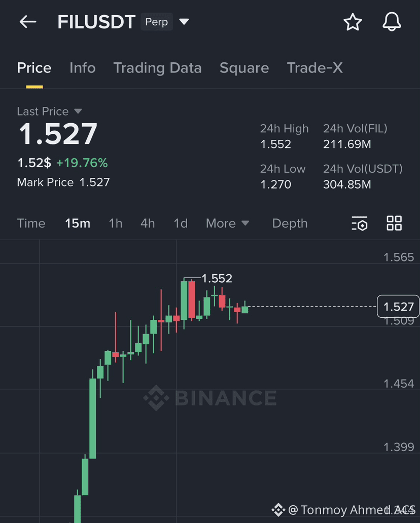Select the 15m chart interval
Image resolution: width=420 pixels, height=523 pixels.
(78, 223)
